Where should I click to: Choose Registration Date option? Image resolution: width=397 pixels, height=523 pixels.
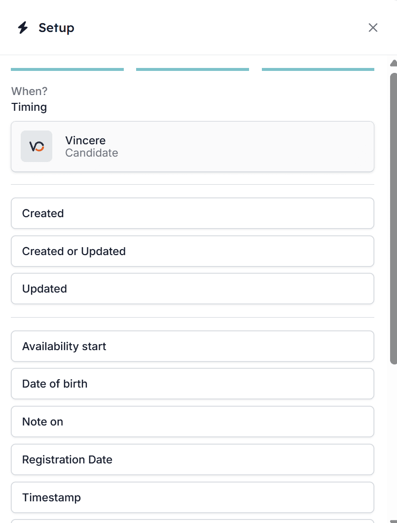(x=192, y=459)
